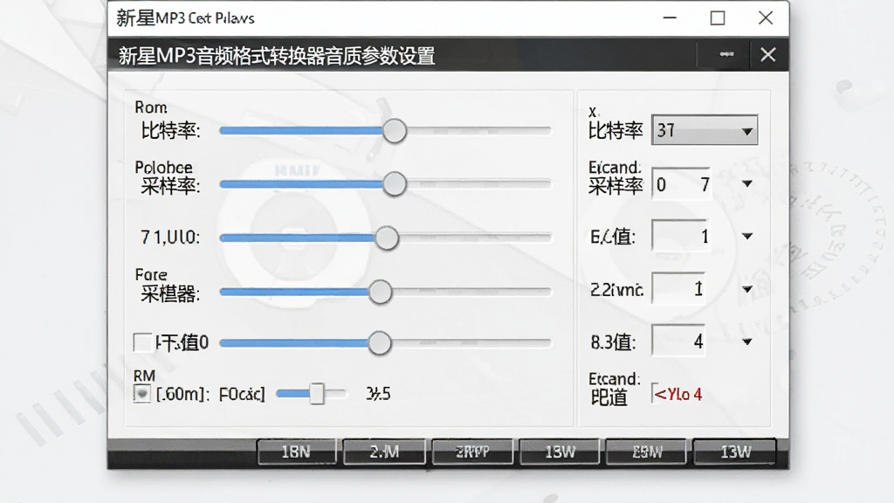Click the 3½.5 value next to small slider
894x503 pixels.
379,394
